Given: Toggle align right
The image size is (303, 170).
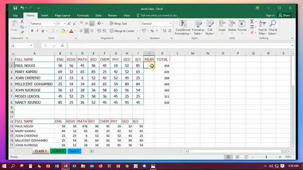Looking at the screenshot, I should coord(92,31).
